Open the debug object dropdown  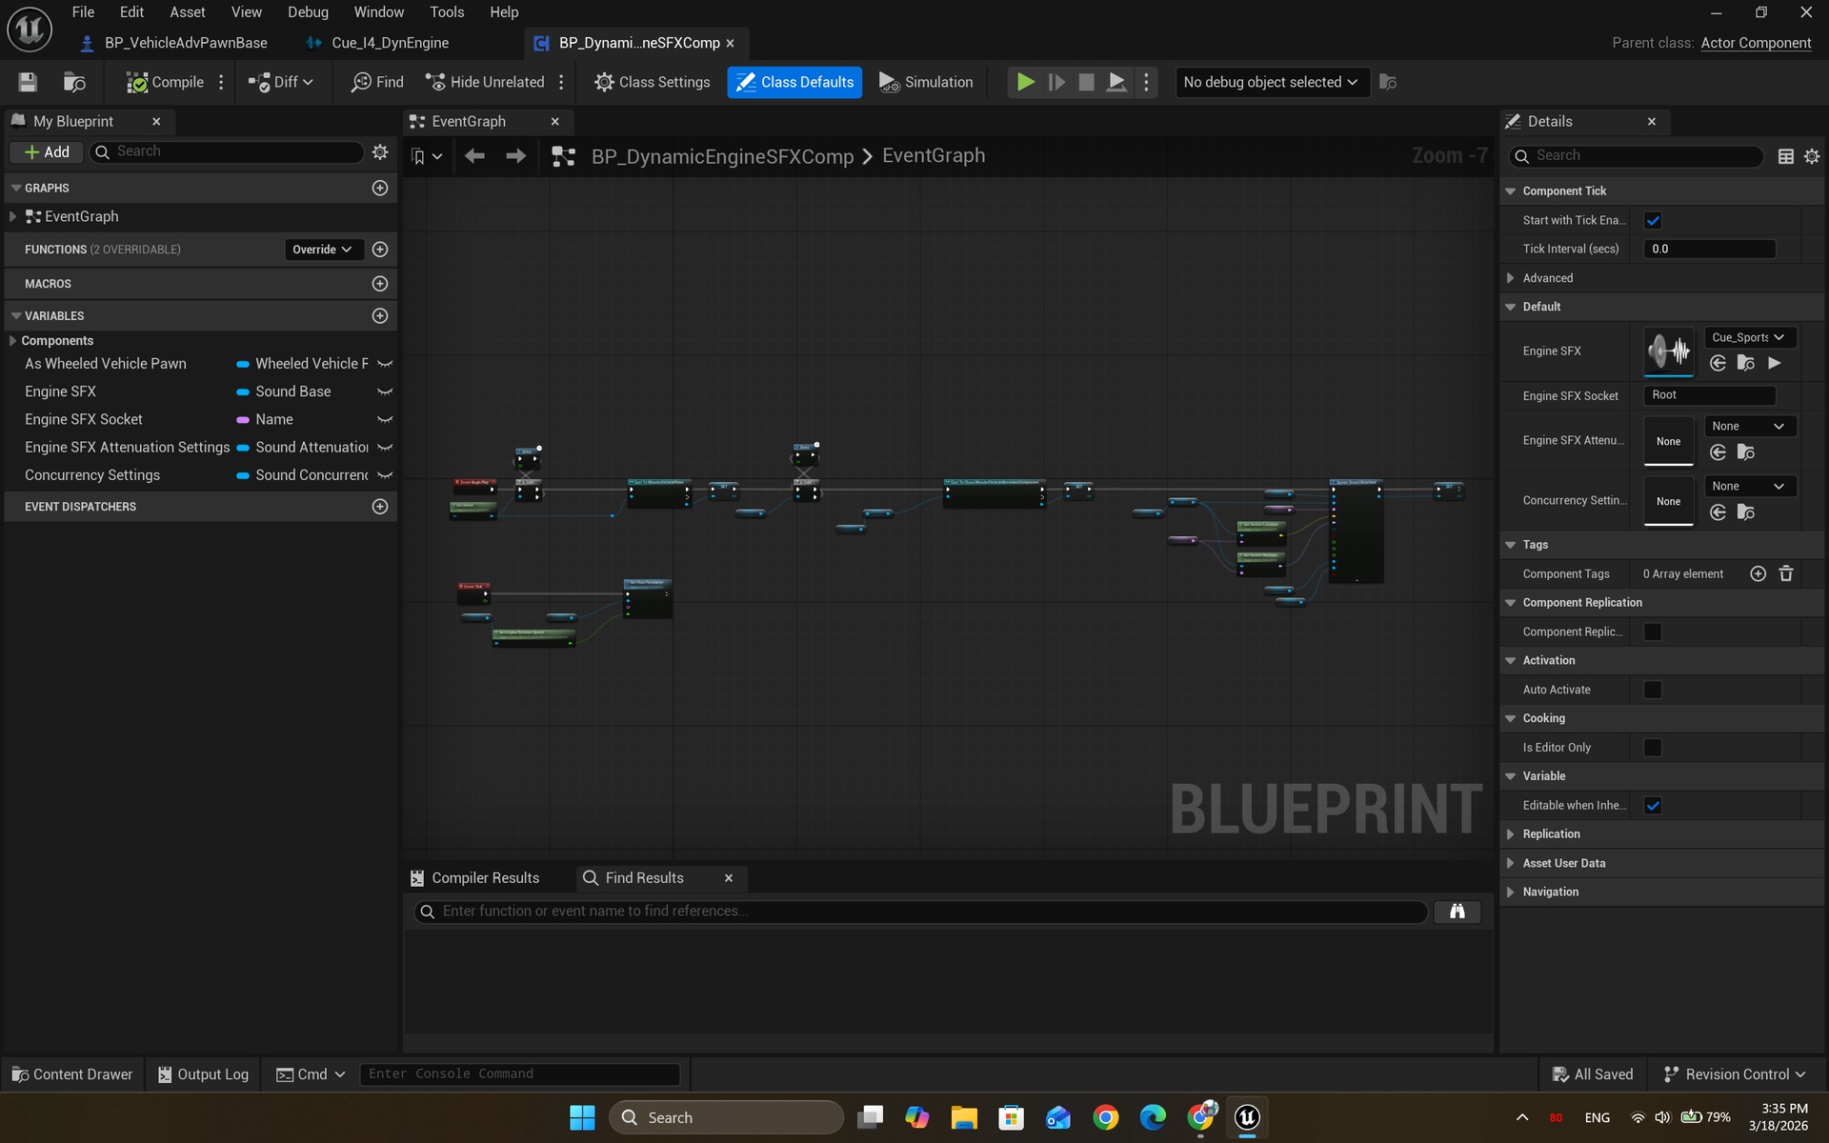pyautogui.click(x=1272, y=82)
